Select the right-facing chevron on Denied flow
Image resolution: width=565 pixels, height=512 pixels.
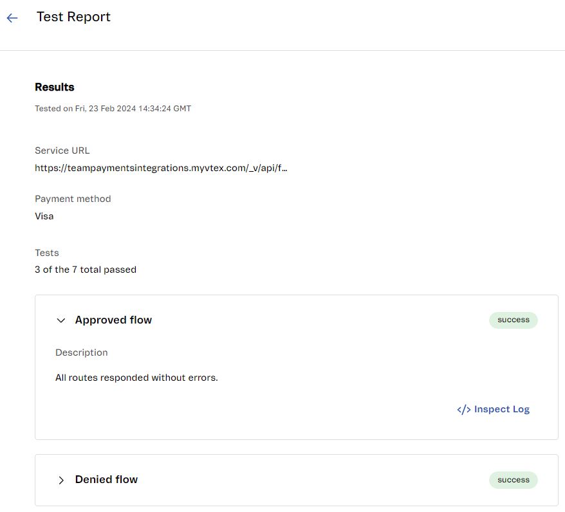[x=61, y=480]
